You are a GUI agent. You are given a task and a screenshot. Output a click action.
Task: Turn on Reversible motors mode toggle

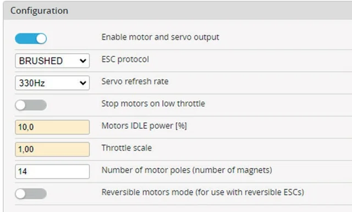coord(31,194)
